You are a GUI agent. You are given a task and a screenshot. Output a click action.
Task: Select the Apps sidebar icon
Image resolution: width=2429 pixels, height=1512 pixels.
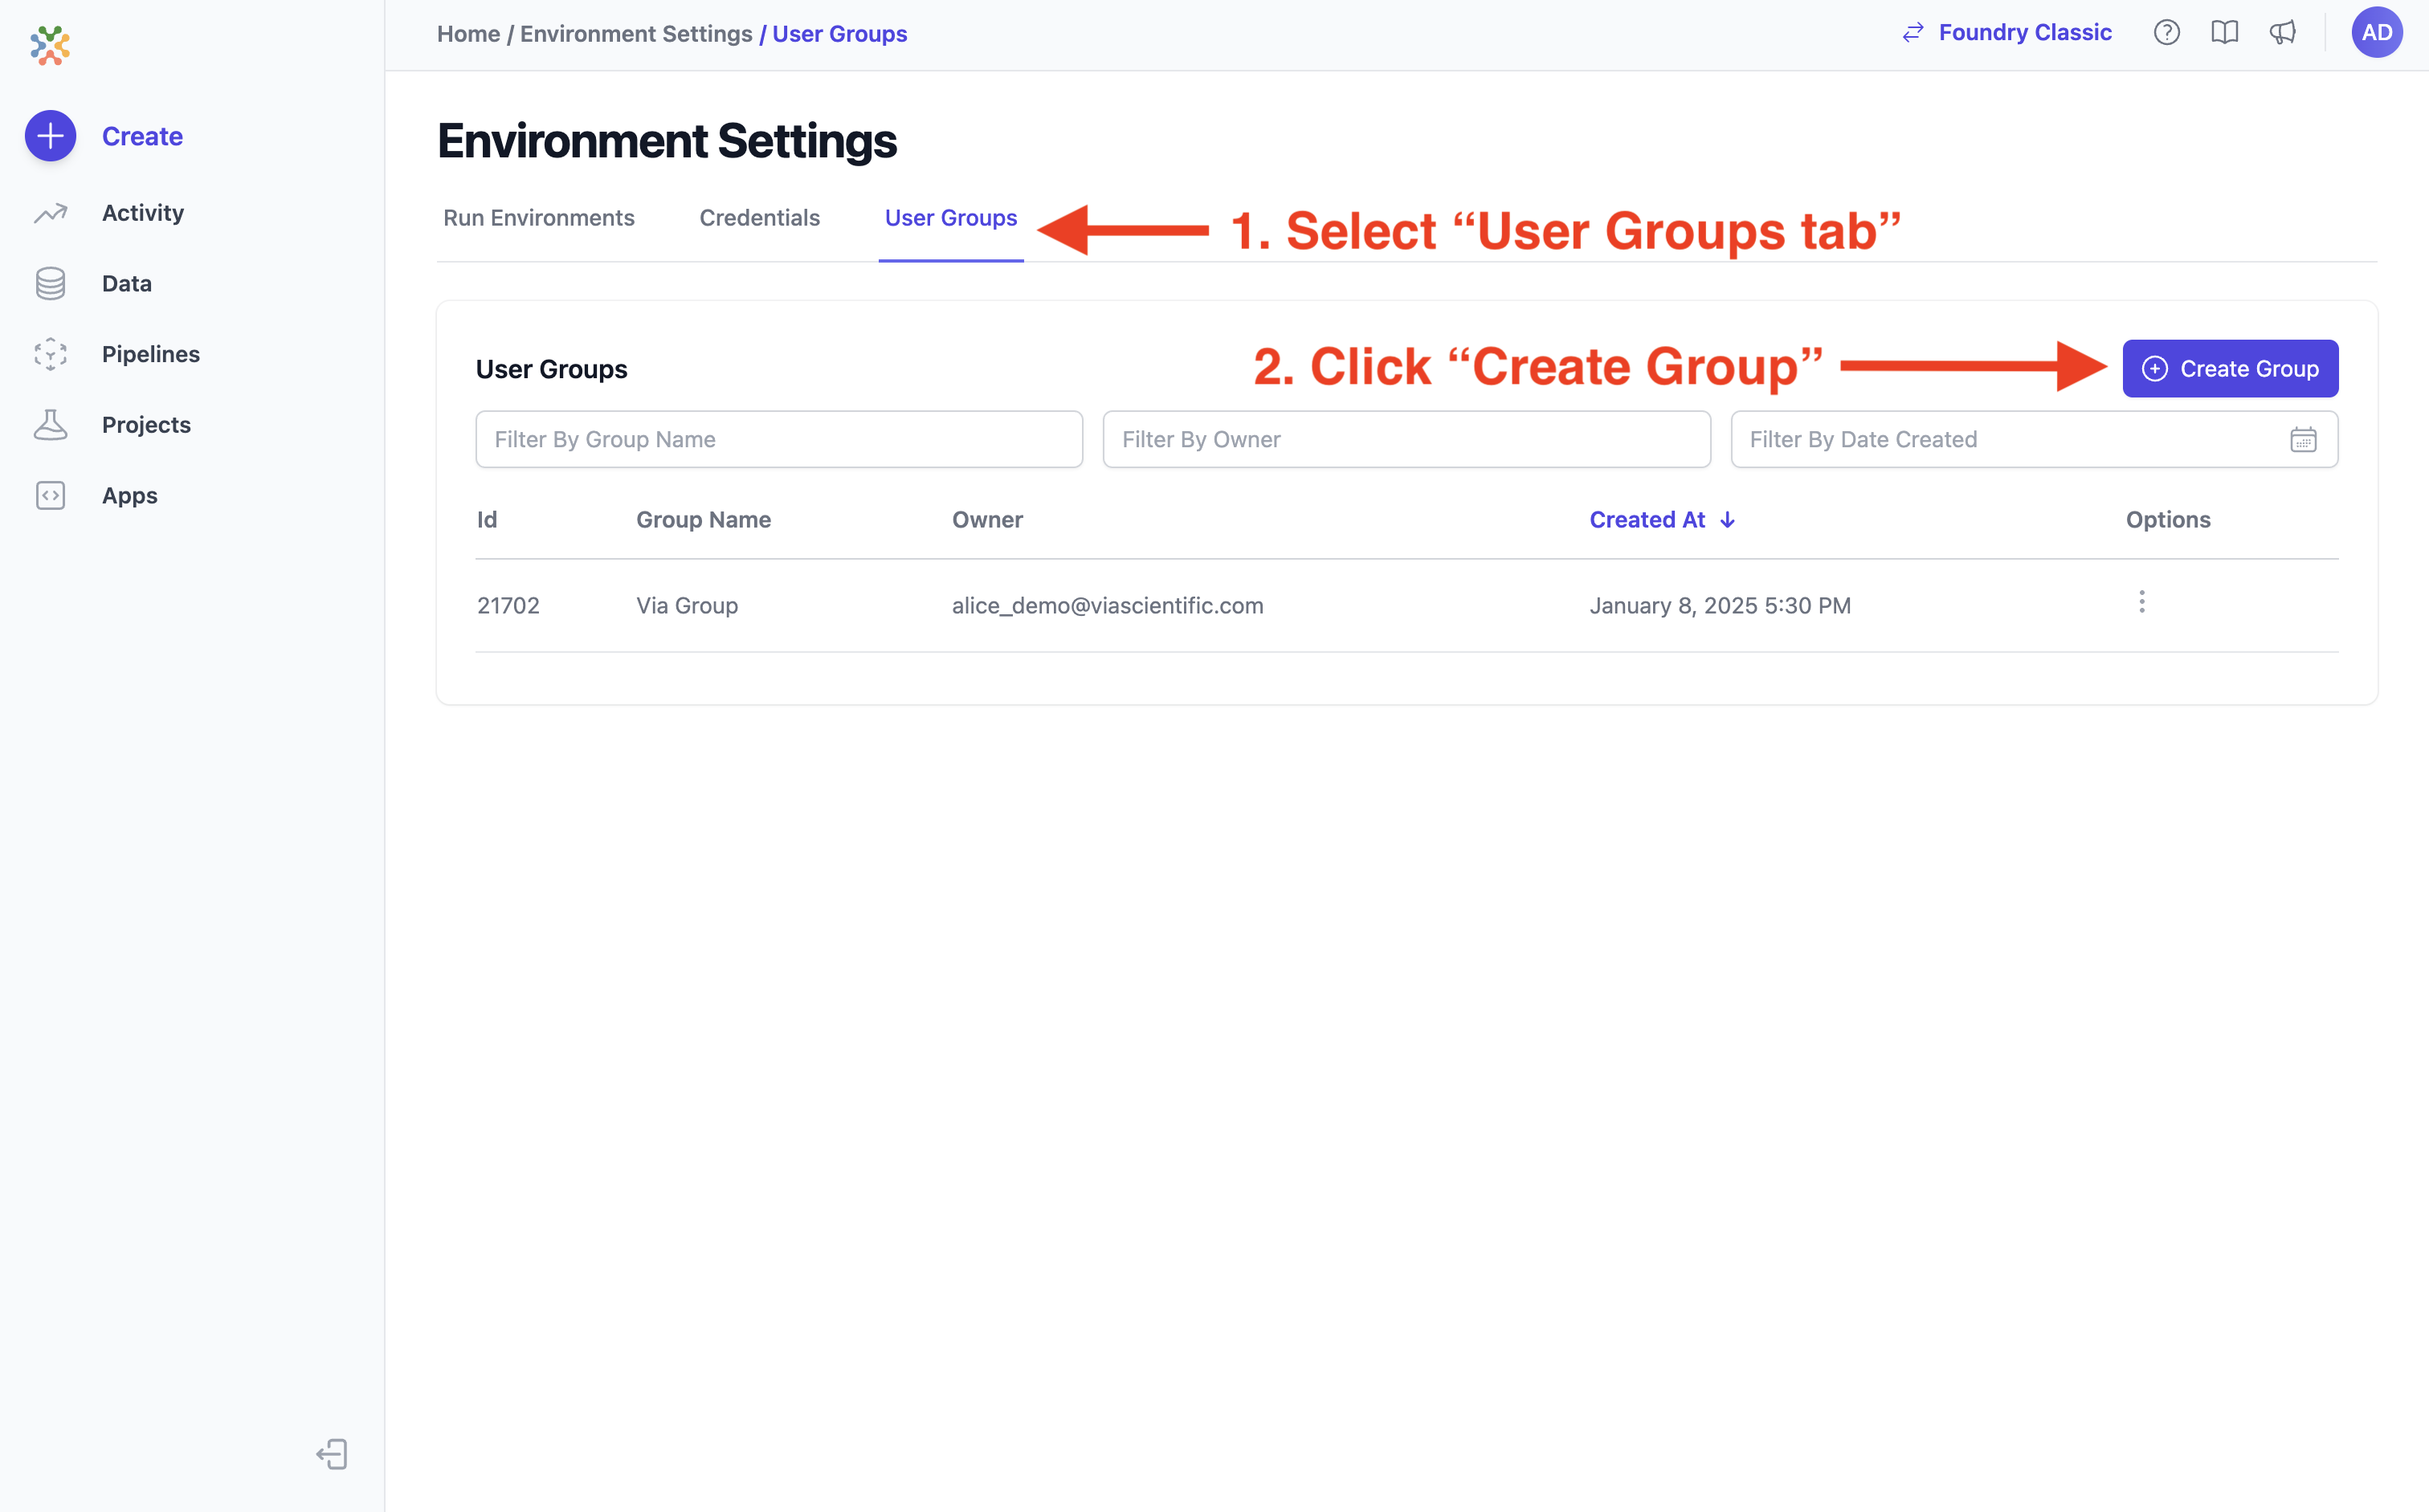[50, 495]
